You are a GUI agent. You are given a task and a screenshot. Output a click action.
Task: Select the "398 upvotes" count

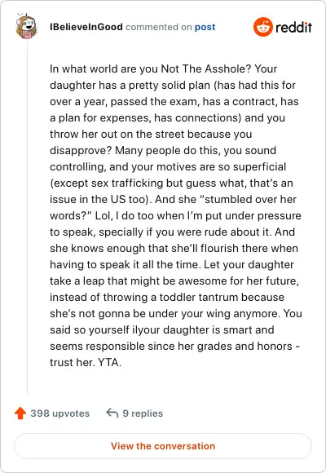click(x=60, y=413)
